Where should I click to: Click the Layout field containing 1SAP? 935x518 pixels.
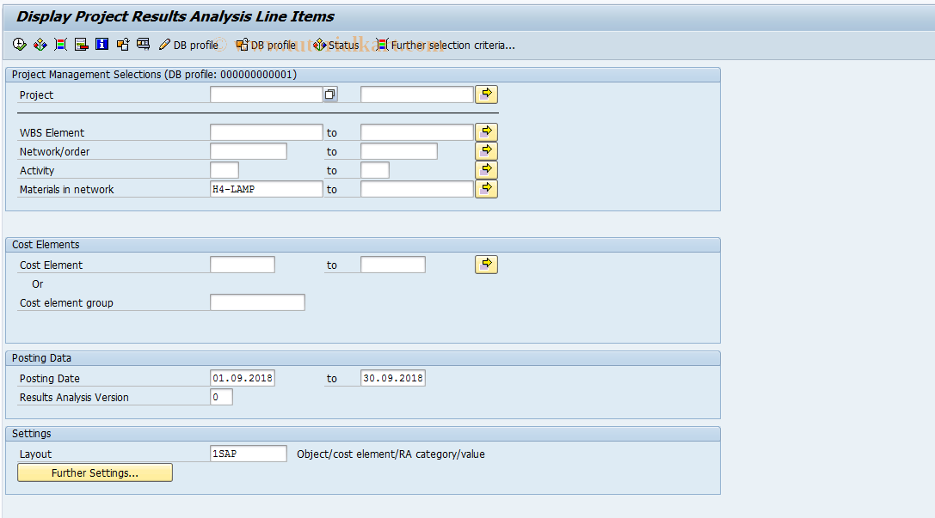[x=249, y=454]
